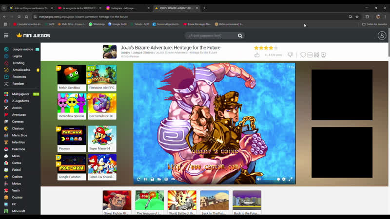Open the Minijuegos hamburger menu

tap(6, 36)
